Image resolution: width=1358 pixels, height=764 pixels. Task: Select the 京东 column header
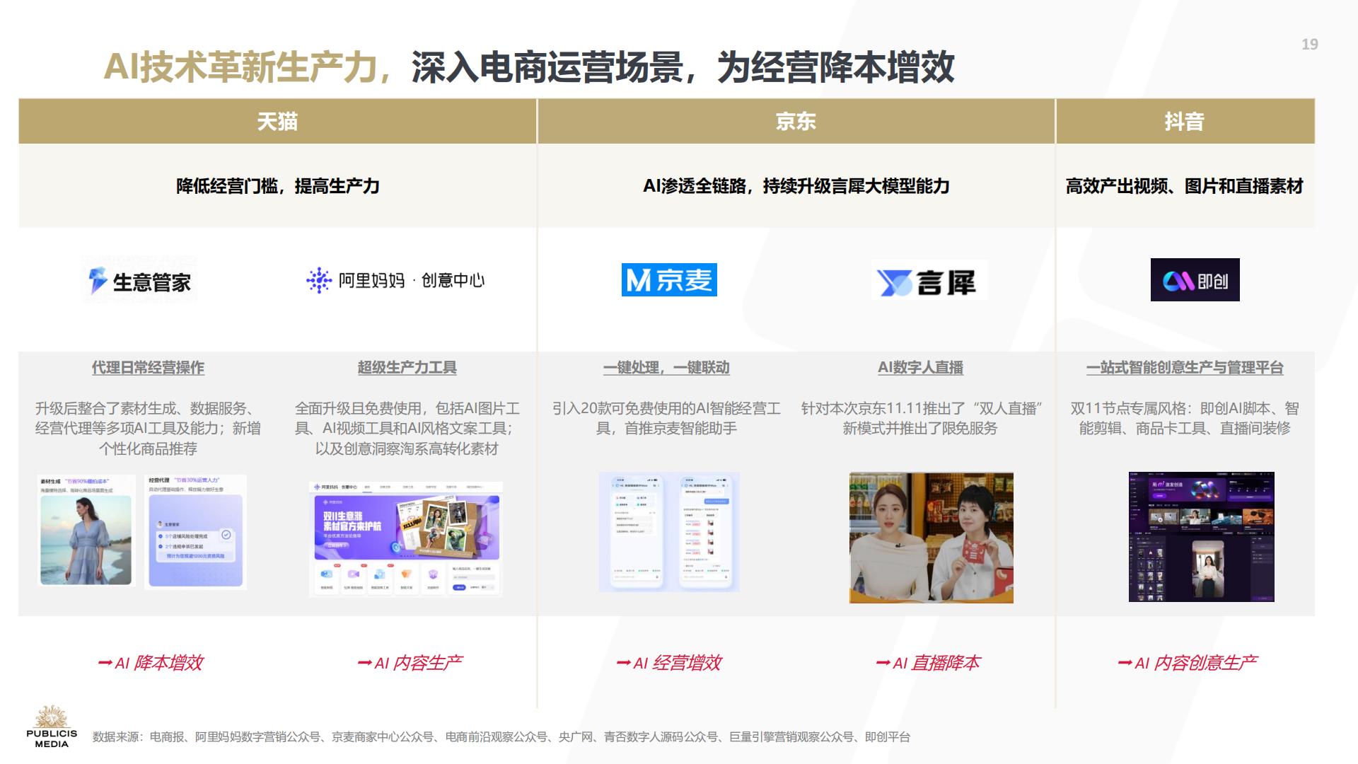[796, 121]
